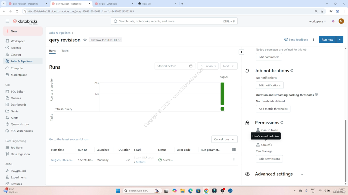This screenshot has height=195, width=348.
Task: Star the qery revision job as favorite
Action: click(85, 40)
